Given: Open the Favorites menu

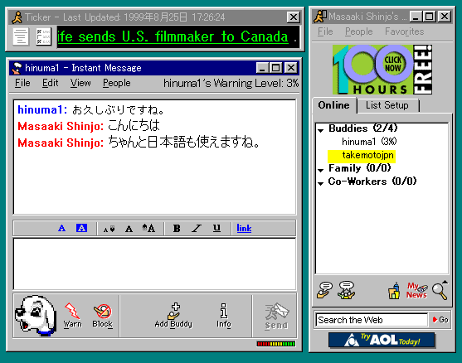Looking at the screenshot, I should coord(404,31).
